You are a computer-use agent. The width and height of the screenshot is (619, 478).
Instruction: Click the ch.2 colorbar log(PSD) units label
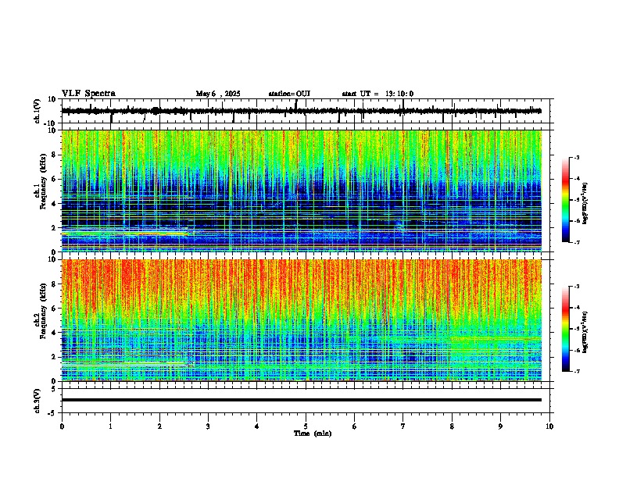[x=585, y=333]
